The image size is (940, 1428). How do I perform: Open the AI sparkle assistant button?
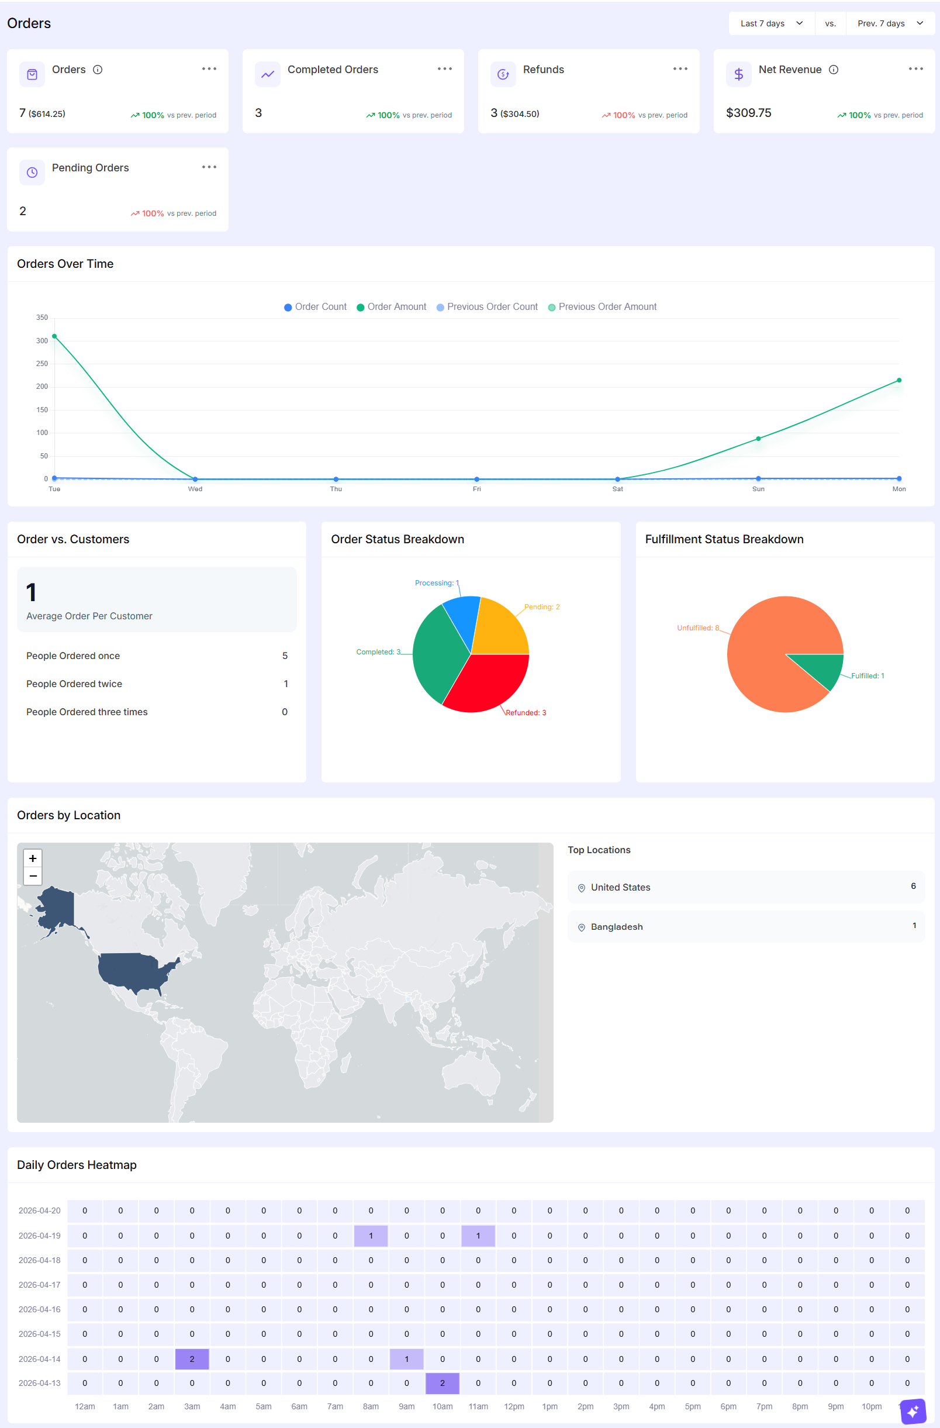(913, 1411)
